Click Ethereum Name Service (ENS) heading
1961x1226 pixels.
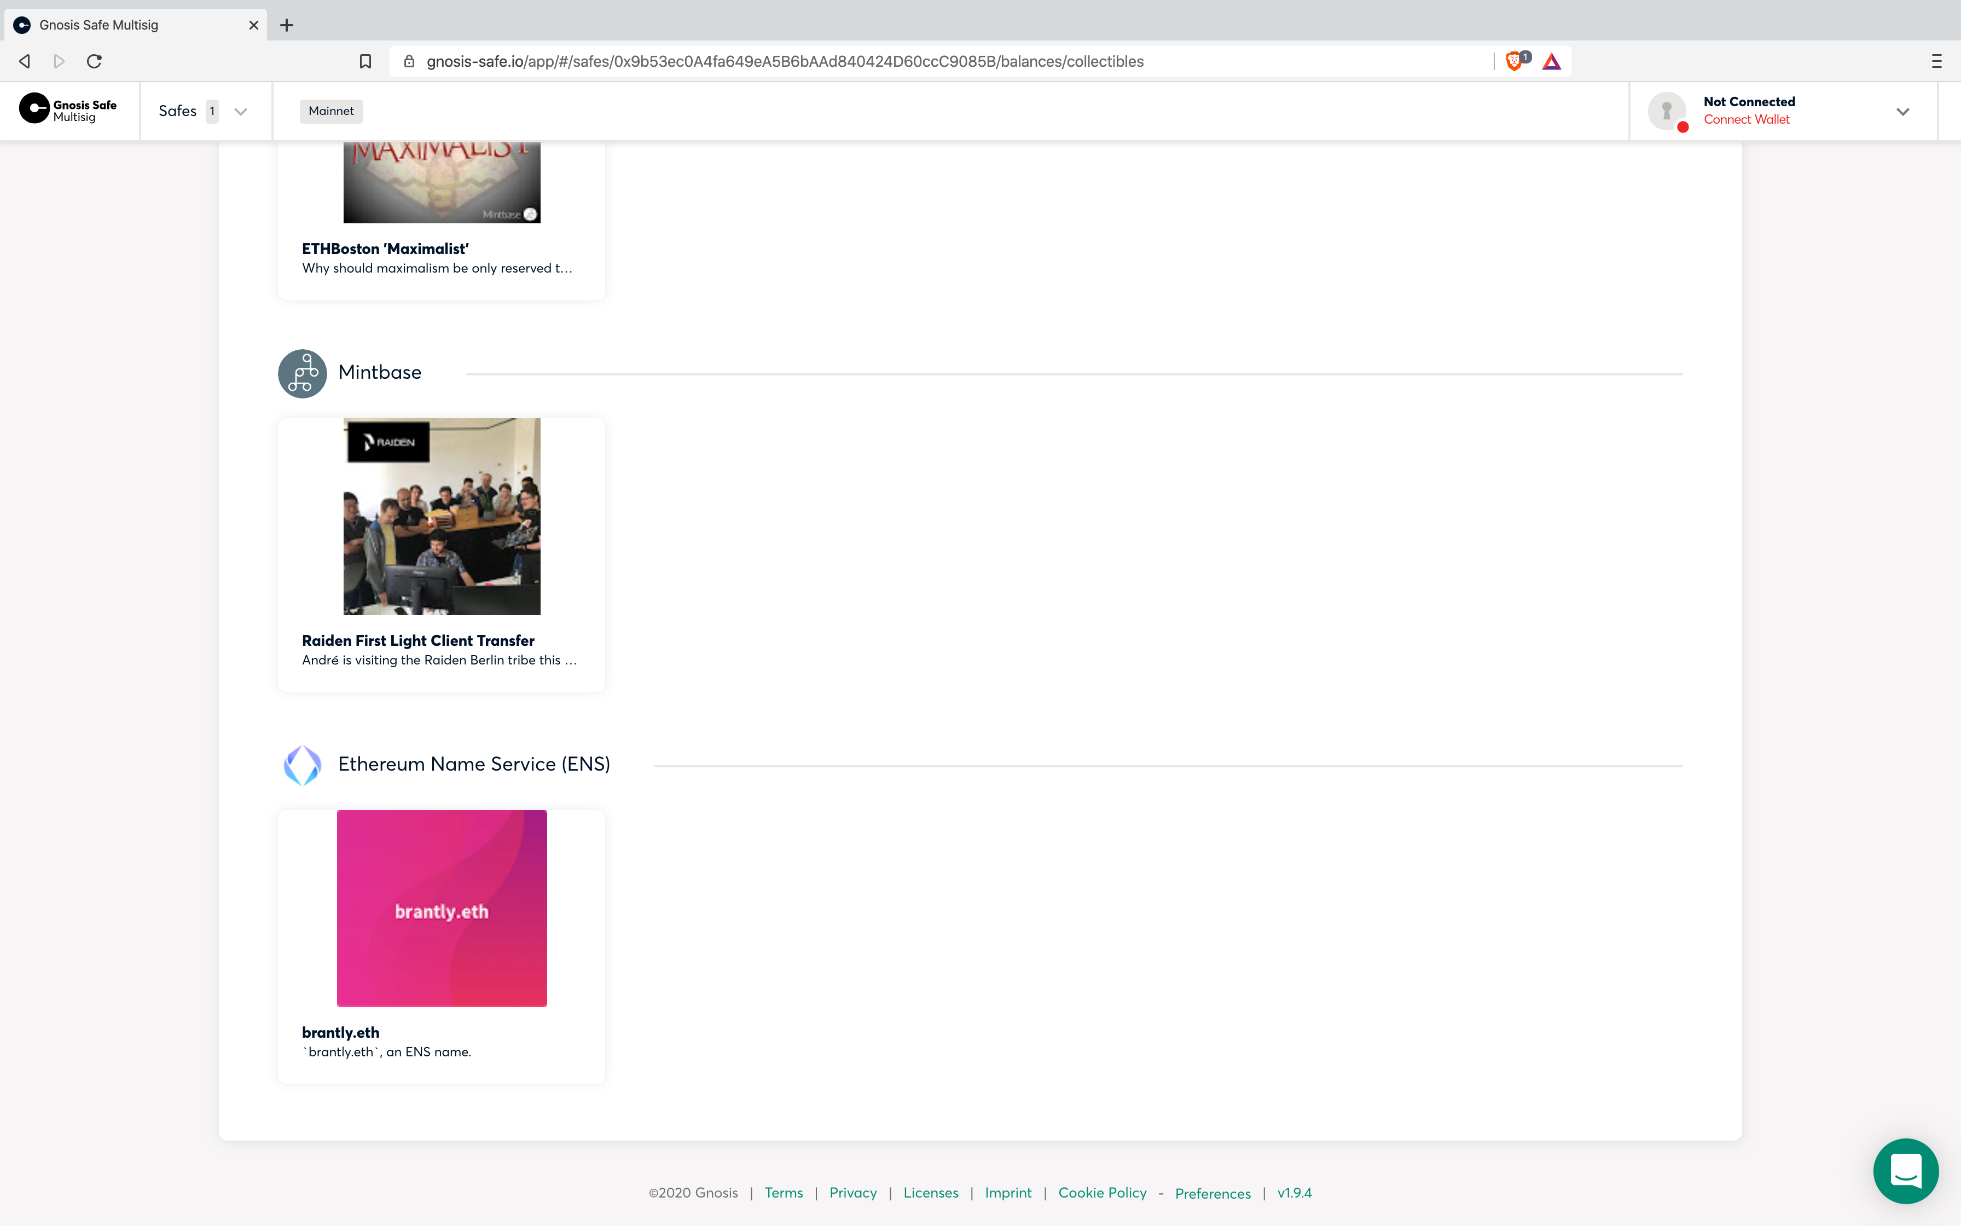click(474, 764)
